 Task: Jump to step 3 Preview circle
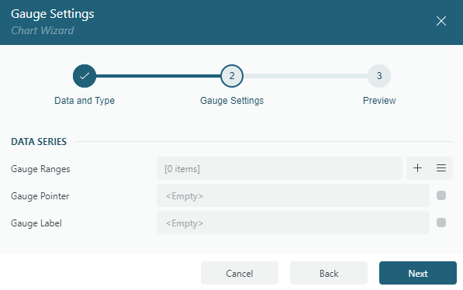[x=379, y=76]
